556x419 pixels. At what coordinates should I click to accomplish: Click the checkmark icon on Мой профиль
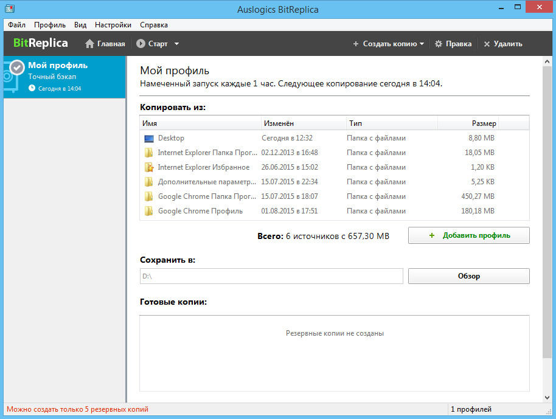(16, 68)
